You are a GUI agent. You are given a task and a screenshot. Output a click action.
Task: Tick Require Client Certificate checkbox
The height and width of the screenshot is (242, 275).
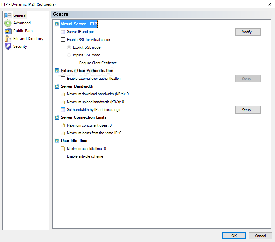click(75, 63)
